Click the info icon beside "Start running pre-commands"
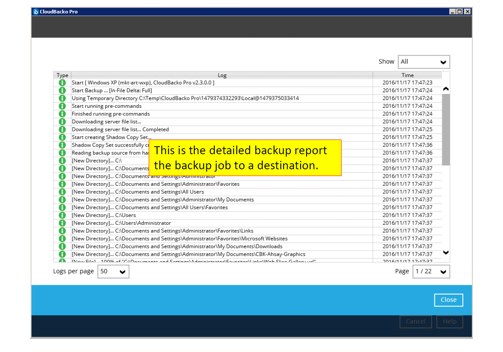This screenshot has height=352, width=503. click(62, 106)
